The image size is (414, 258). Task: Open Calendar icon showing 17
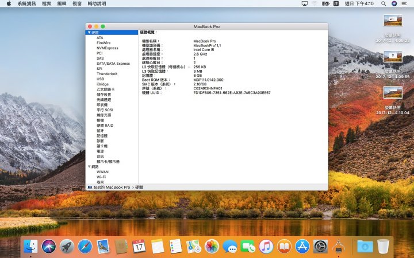(139, 247)
